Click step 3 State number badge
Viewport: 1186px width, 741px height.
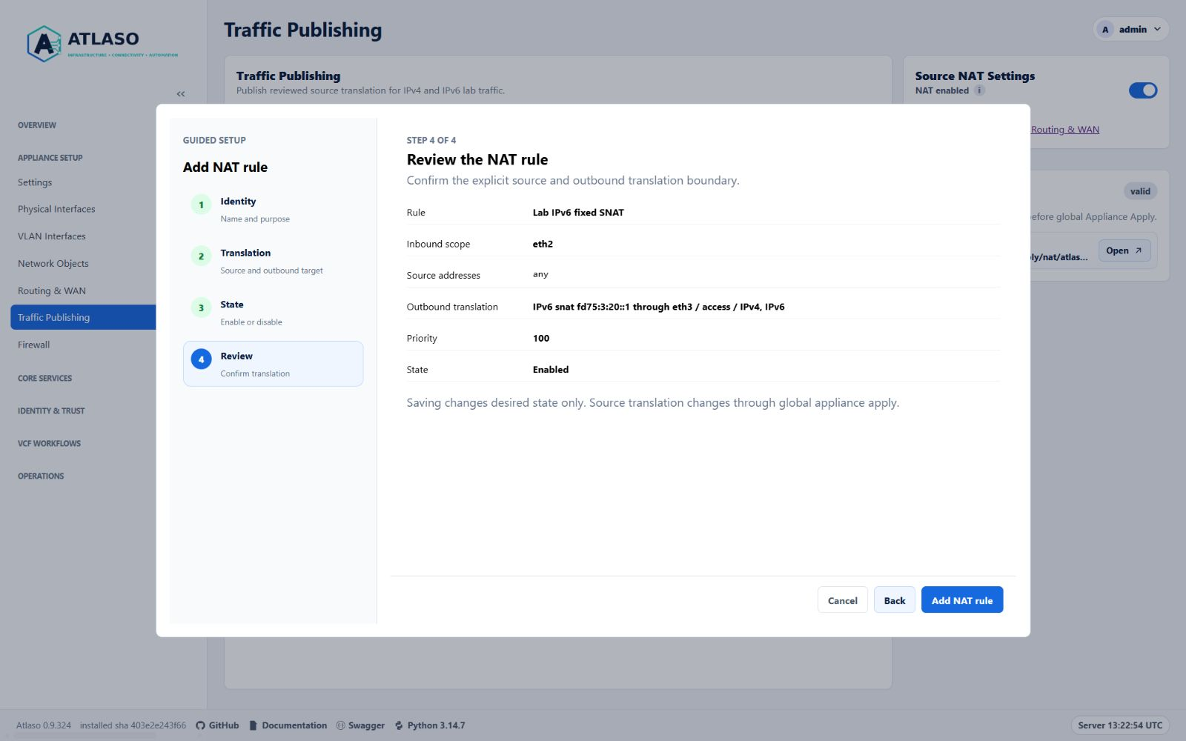click(201, 308)
